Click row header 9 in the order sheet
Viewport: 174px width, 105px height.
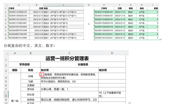point(6,38)
